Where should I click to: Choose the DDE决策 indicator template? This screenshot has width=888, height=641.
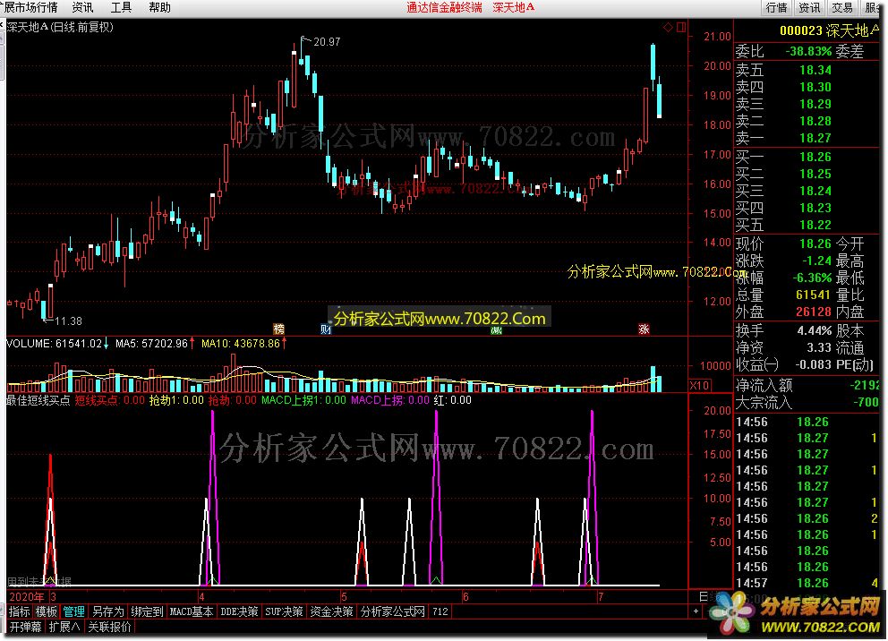[x=239, y=611]
